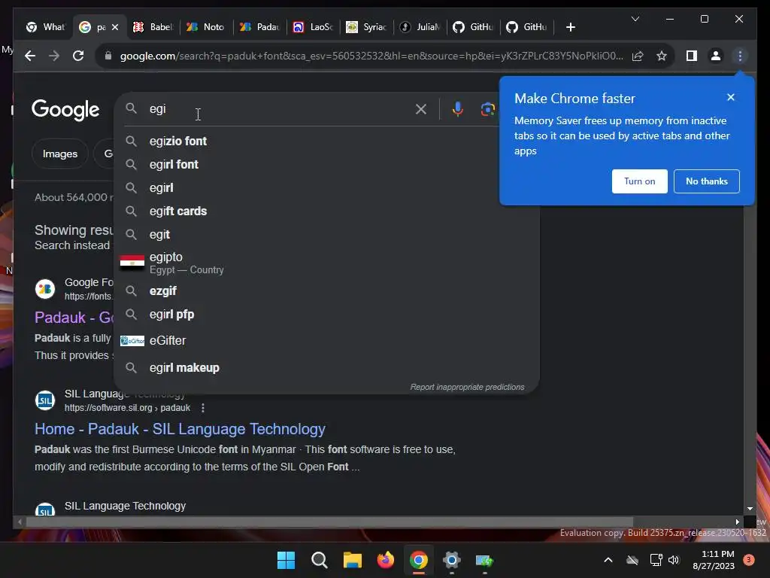Bookmark this tab with the star icon

[x=662, y=56]
